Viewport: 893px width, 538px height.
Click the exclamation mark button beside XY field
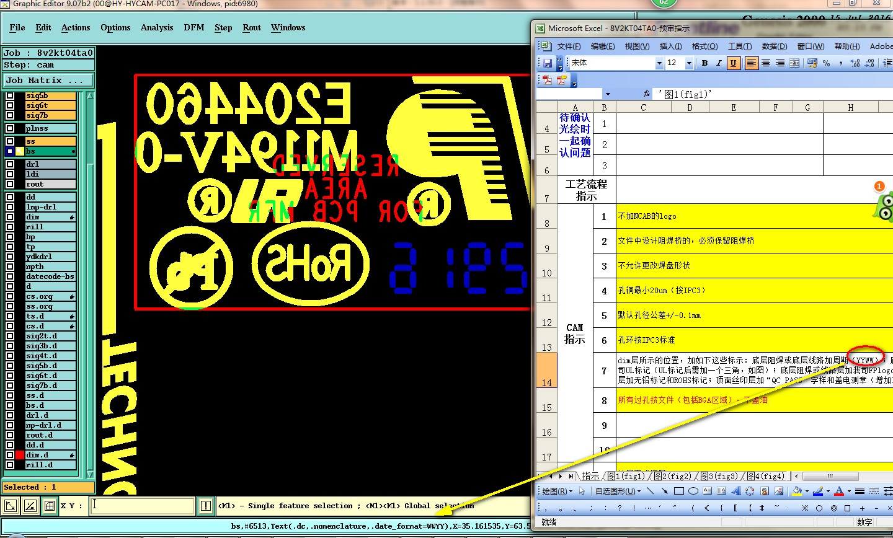coord(206,506)
